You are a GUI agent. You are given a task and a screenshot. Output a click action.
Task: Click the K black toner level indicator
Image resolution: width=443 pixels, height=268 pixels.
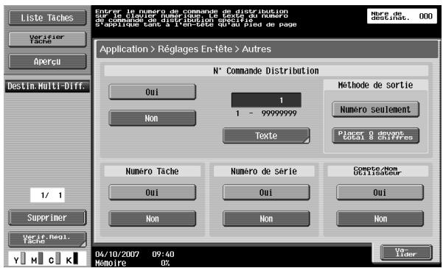click(71, 258)
